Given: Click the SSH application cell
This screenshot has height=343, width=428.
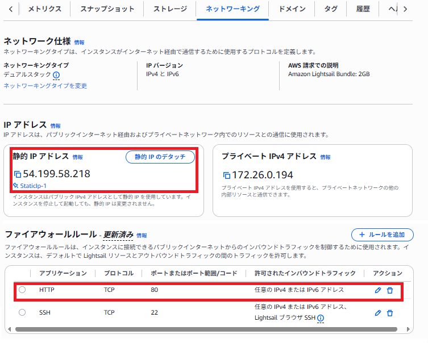Looking at the screenshot, I should coord(45,312).
